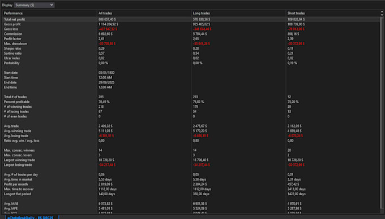Select the Commission row label
This screenshot has height=219, width=385.
coord(13,34)
